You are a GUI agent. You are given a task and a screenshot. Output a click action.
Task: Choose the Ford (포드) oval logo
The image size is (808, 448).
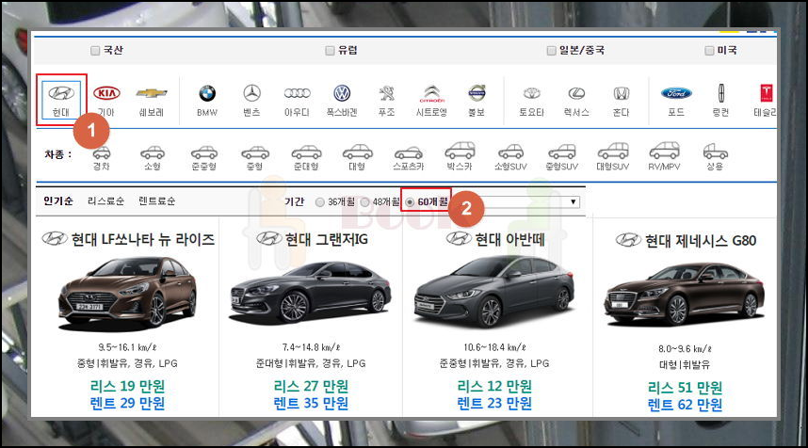[x=676, y=93]
